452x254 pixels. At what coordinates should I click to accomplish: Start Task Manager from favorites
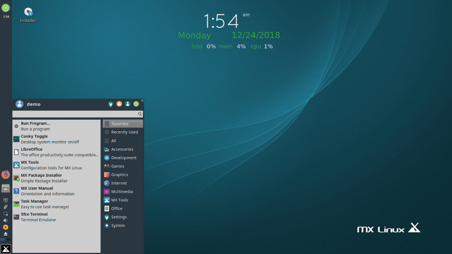pyautogui.click(x=56, y=204)
